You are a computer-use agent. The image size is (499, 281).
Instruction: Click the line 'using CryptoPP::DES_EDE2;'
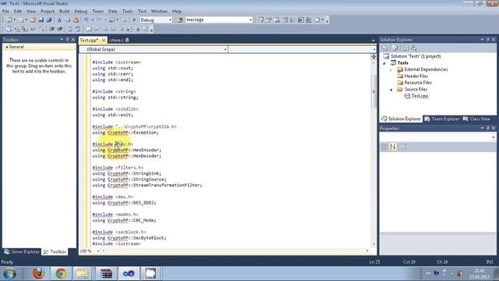[124, 203]
